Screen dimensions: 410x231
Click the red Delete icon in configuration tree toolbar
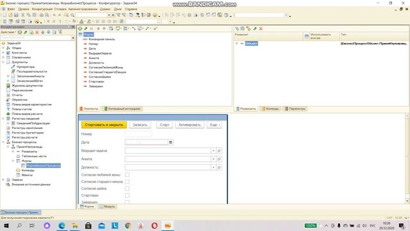37,32
